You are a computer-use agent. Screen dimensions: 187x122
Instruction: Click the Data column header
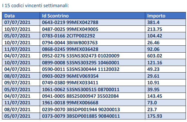click(21, 16)
